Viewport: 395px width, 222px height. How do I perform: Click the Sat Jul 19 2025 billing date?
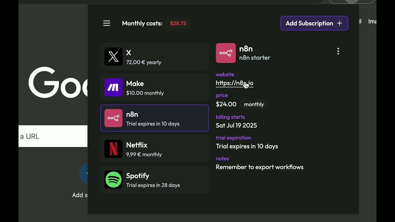(236, 125)
